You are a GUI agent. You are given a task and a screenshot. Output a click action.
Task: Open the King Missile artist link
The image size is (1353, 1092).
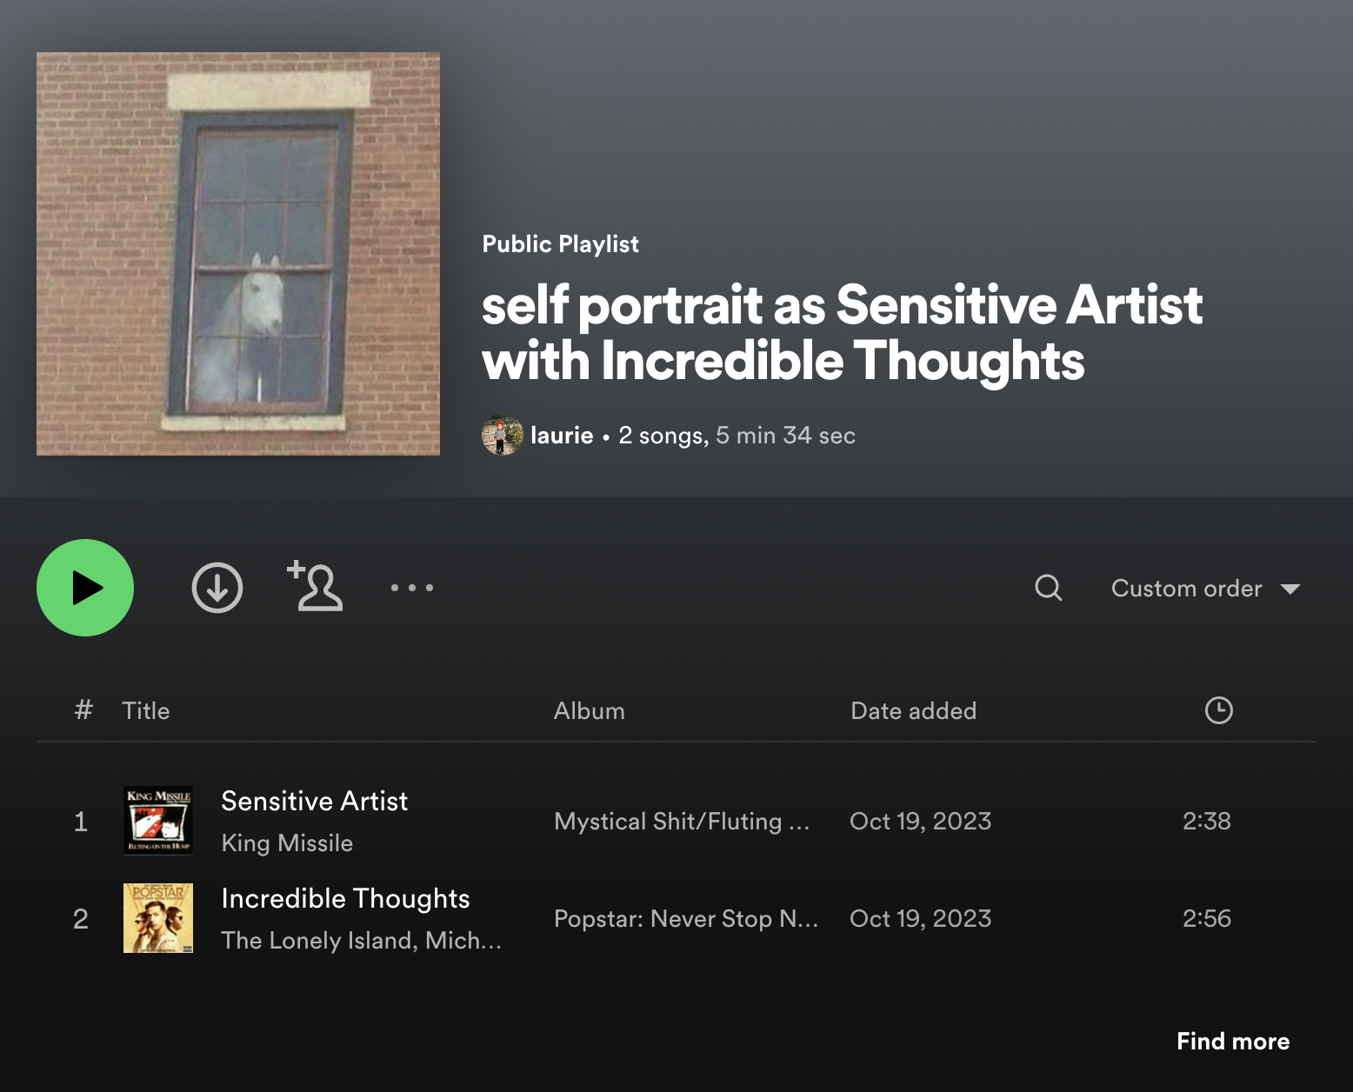click(x=287, y=843)
